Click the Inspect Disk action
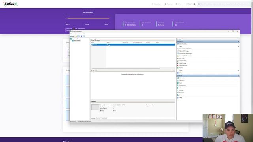Image resolution: width=253 pixels, height=142 pixels. pos(183,61)
